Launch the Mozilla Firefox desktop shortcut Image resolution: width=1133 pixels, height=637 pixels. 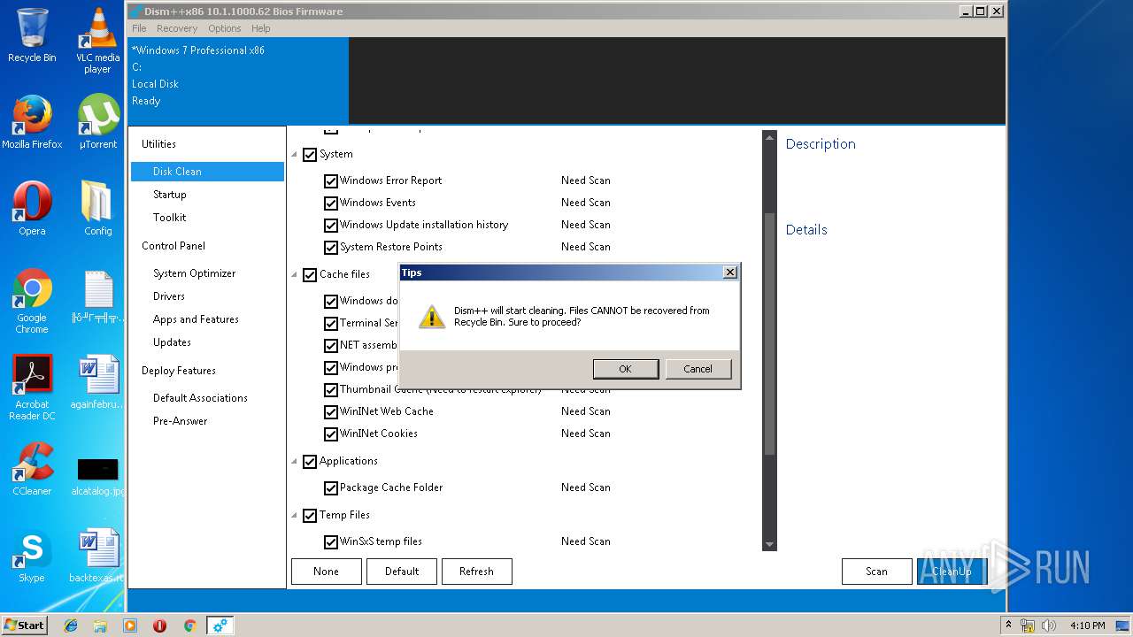click(32, 122)
